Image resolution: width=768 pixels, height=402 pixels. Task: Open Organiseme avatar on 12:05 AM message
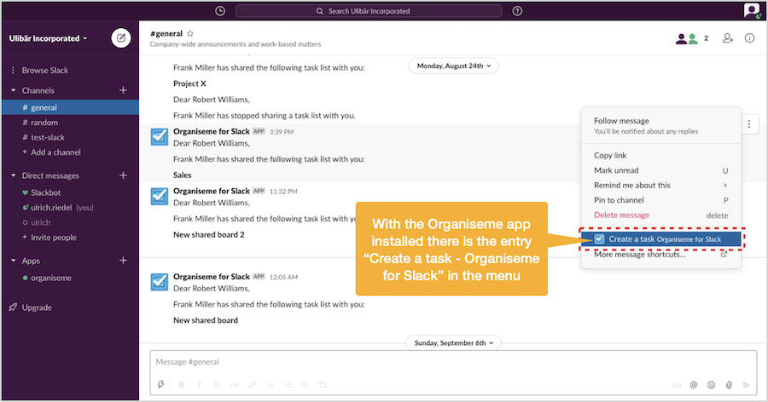(160, 282)
